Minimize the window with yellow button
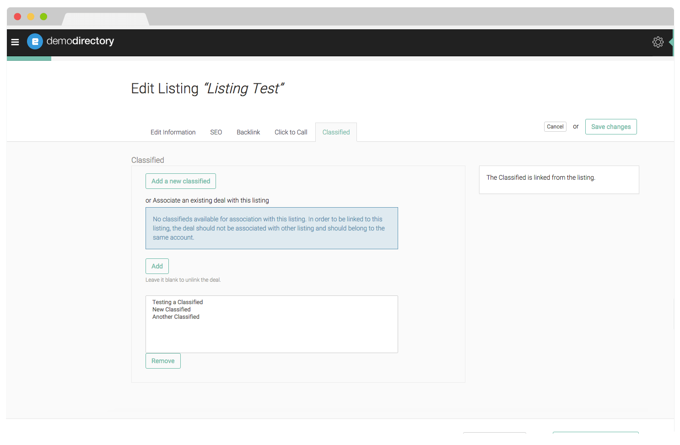 (31, 16)
